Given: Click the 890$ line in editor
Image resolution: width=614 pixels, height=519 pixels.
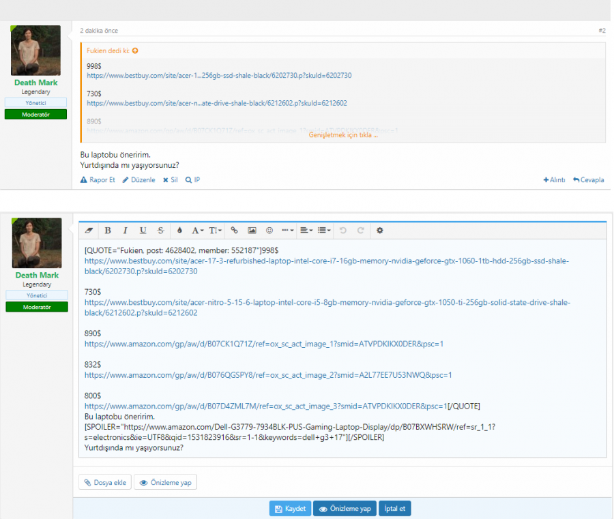Looking at the screenshot, I should click(x=93, y=333).
